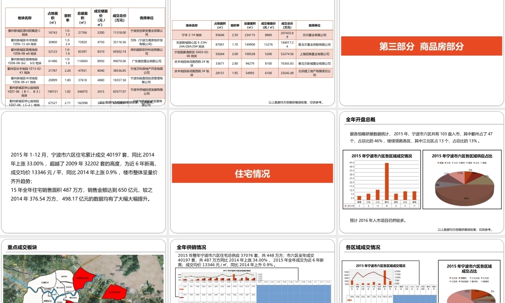Click cell 18357.58 in the land table
505x303 pixels.
coord(120,80)
